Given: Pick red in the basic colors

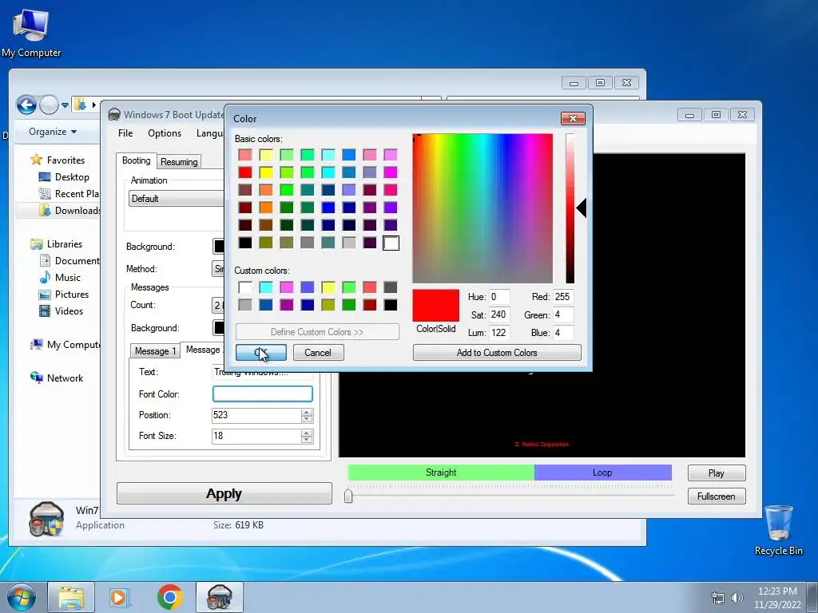Looking at the screenshot, I should [x=245, y=172].
